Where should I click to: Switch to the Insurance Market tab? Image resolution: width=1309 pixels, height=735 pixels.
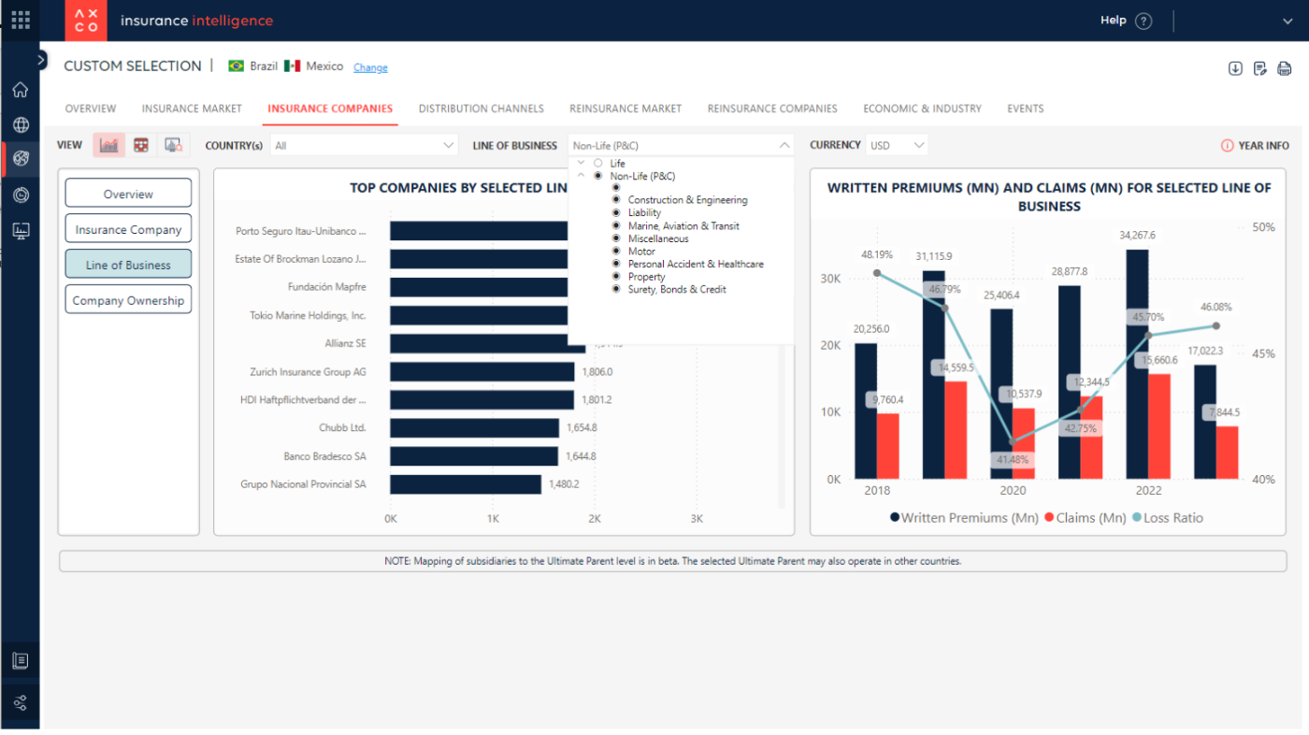(192, 108)
